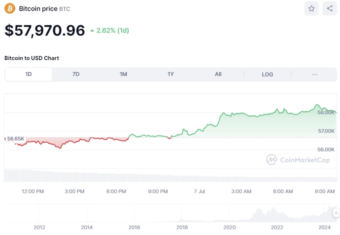
Task: Click the Bitcoin logo icon
Action: pyautogui.click(x=10, y=8)
